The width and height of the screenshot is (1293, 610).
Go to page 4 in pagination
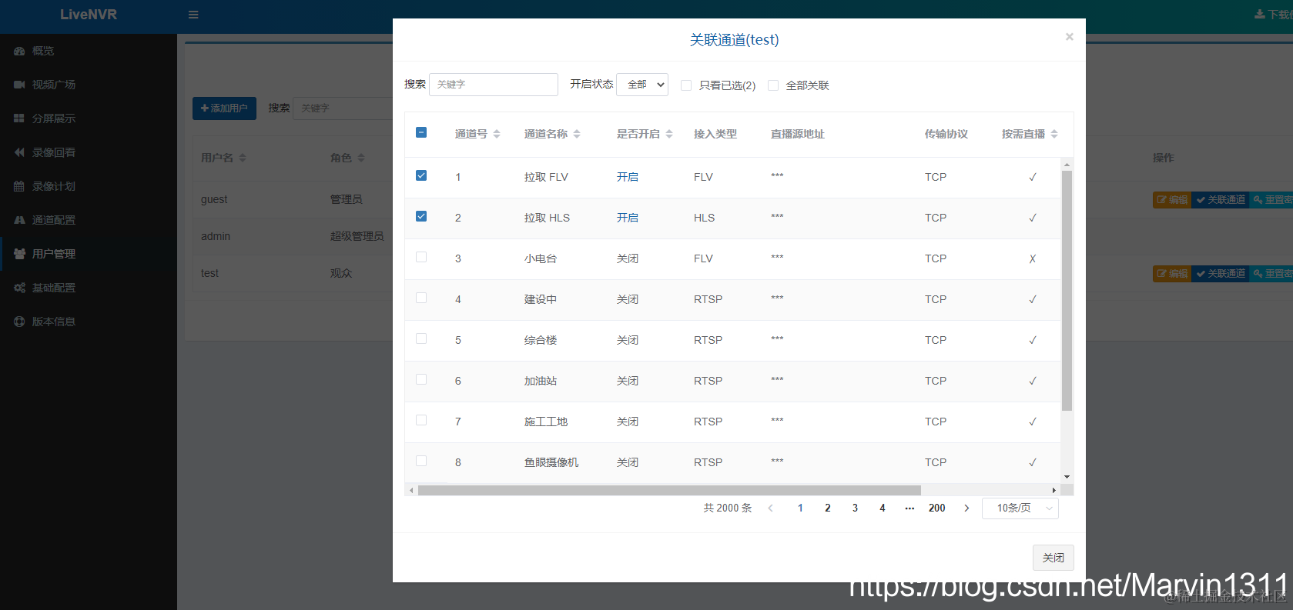[x=883, y=508]
